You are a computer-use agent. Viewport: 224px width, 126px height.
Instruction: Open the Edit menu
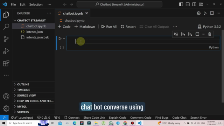[22, 5]
